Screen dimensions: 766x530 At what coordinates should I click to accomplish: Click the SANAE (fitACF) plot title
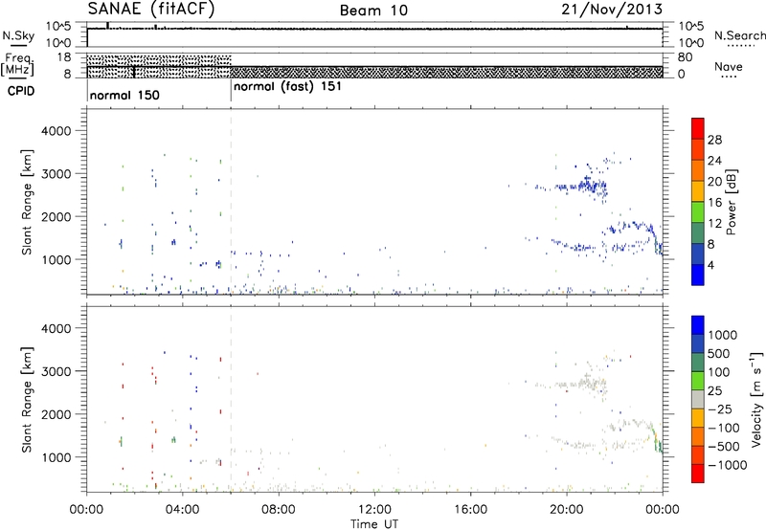coord(151,9)
